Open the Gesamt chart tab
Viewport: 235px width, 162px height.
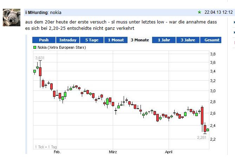click(211, 40)
